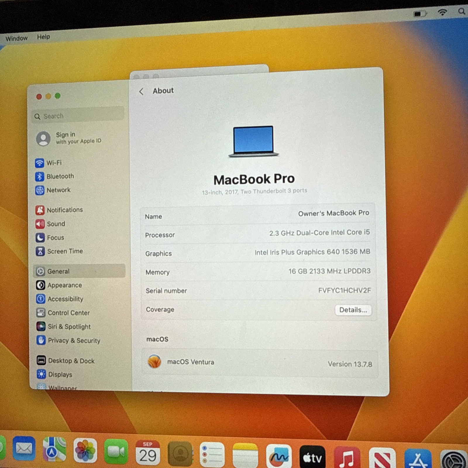Edit the name Owner's MacBook Pro
Image resolution: width=468 pixels, height=468 pixels.
[333, 213]
